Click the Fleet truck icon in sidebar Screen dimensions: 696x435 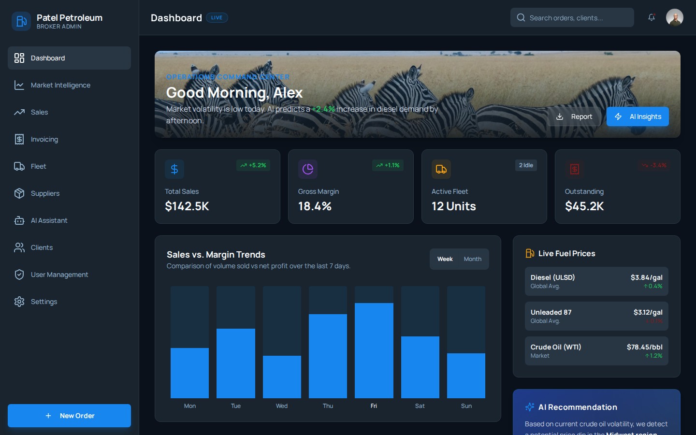(19, 166)
